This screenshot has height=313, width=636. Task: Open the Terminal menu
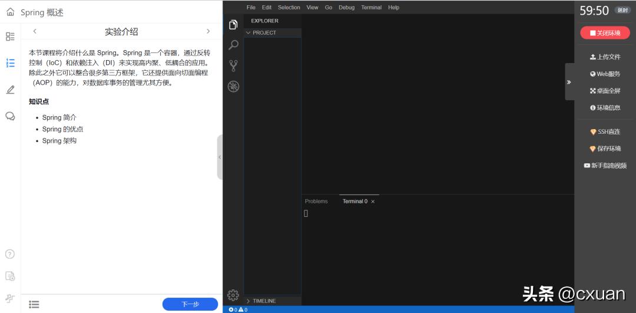[x=372, y=7]
